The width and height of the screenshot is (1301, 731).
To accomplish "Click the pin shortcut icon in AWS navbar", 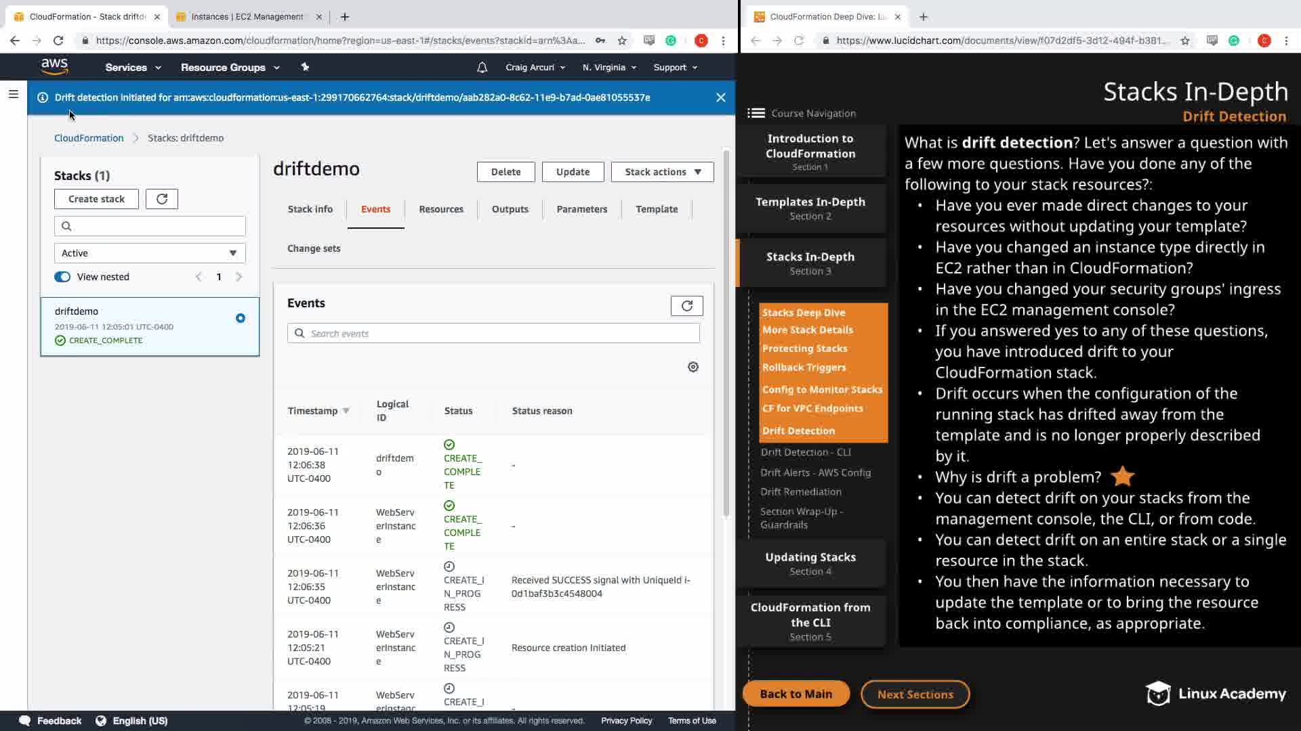I will coord(305,67).
